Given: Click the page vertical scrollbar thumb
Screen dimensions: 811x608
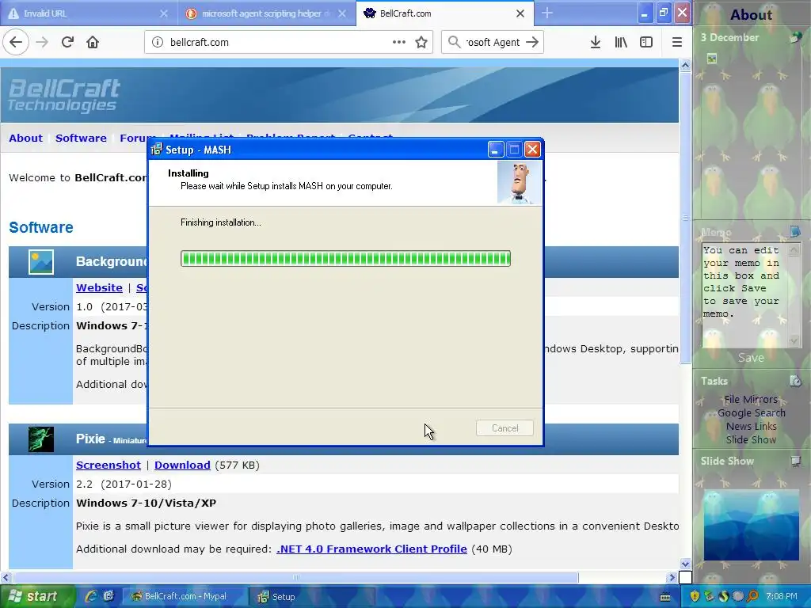Looking at the screenshot, I should click(685, 217).
